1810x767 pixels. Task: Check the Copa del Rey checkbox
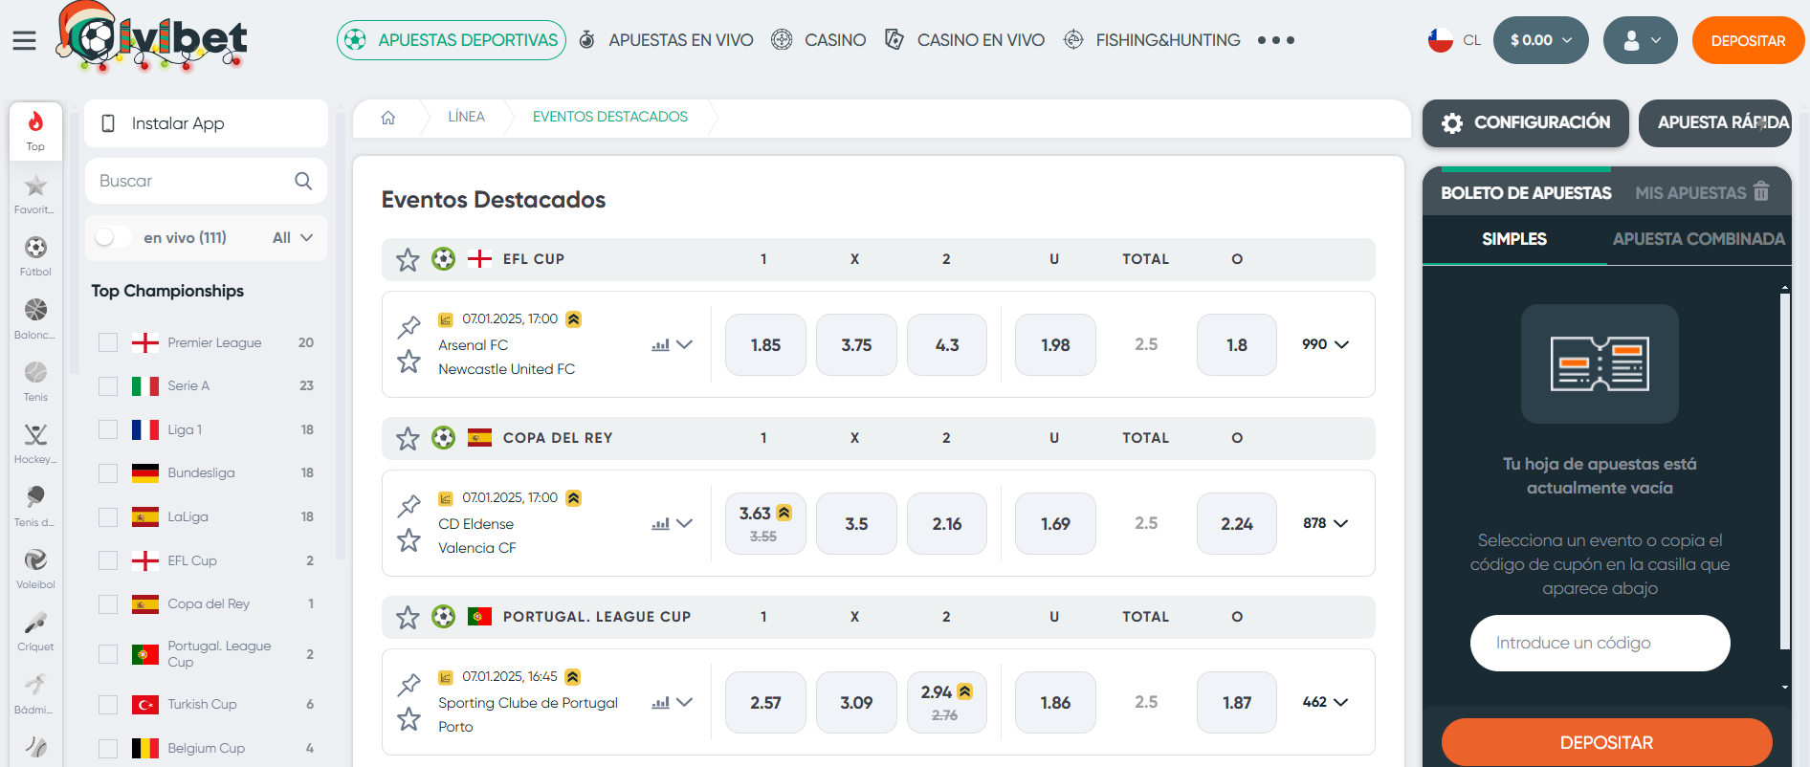point(108,604)
